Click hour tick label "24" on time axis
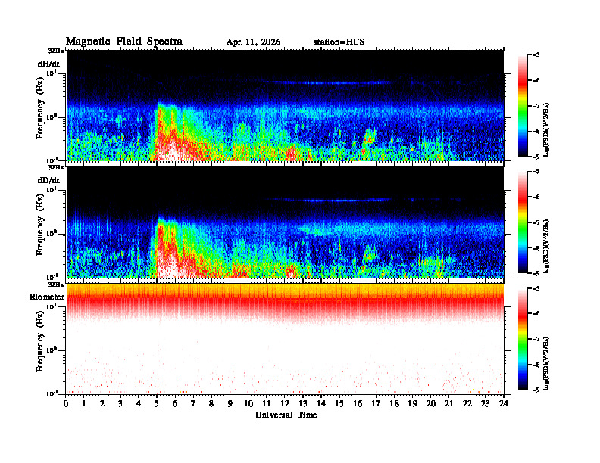The height and width of the screenshot is (463, 600). coord(504,403)
